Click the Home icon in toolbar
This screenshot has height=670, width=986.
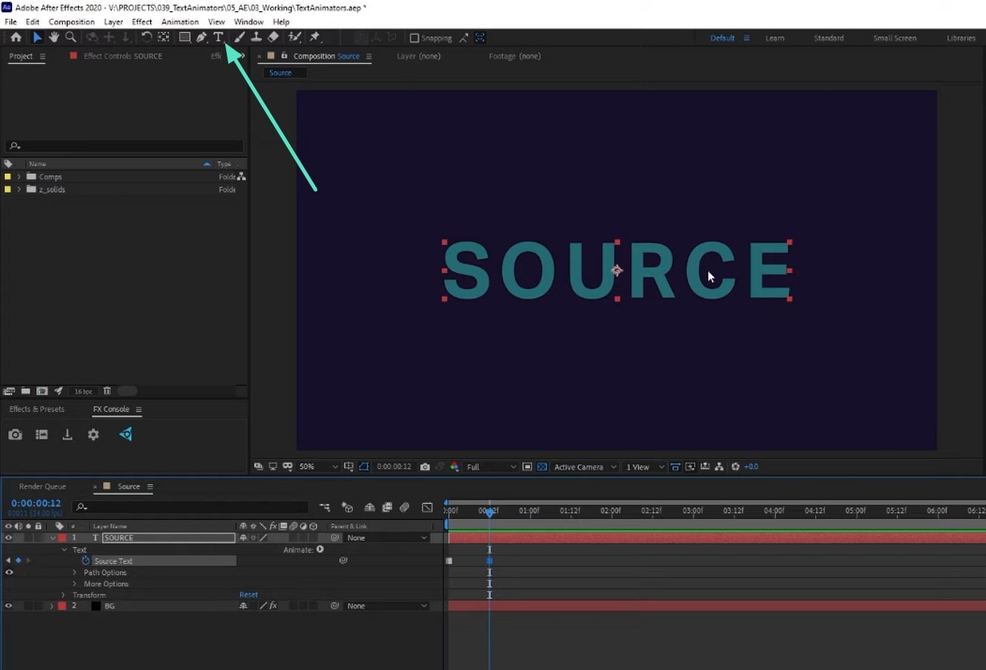[16, 37]
